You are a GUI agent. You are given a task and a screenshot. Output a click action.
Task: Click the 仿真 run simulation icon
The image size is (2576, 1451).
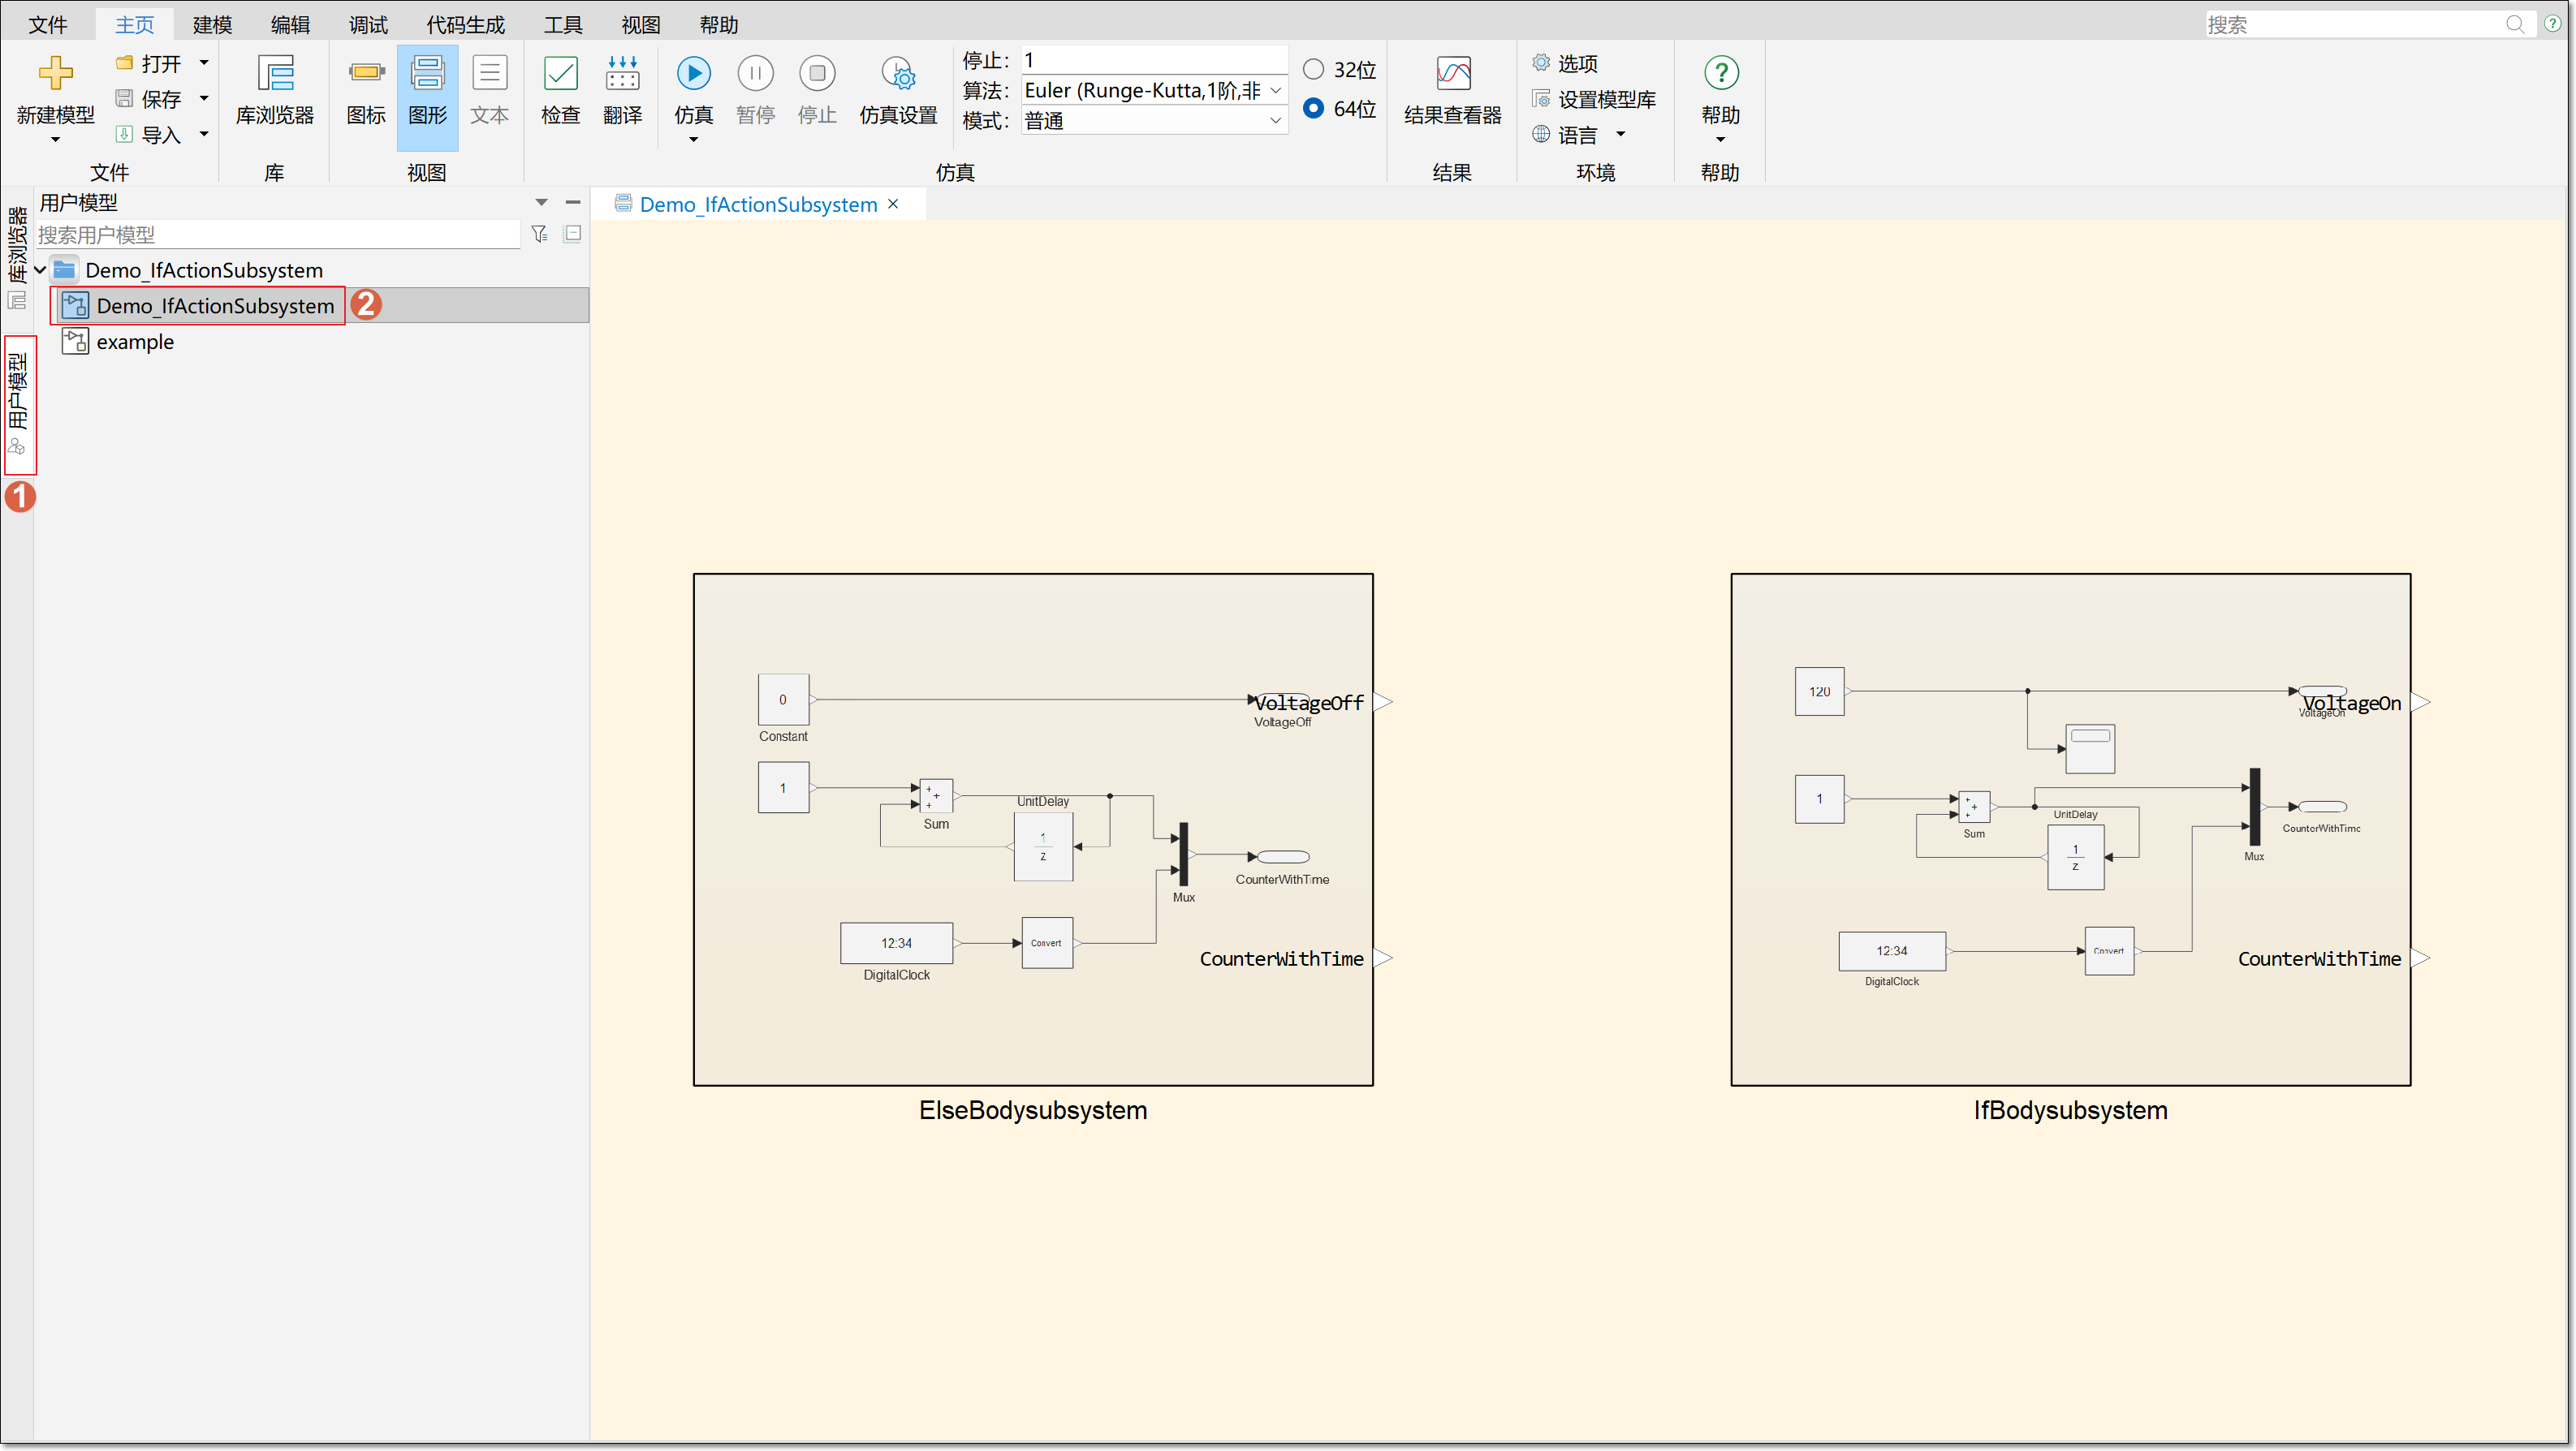[x=693, y=74]
